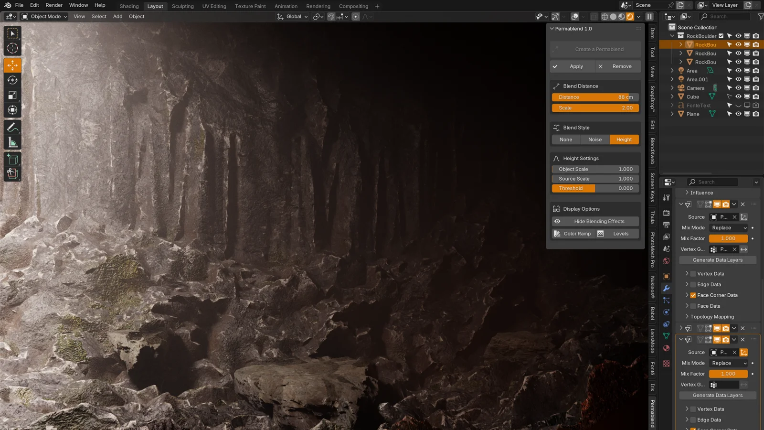Adjust the Mix Factor slider
The width and height of the screenshot is (764, 430).
click(x=728, y=238)
